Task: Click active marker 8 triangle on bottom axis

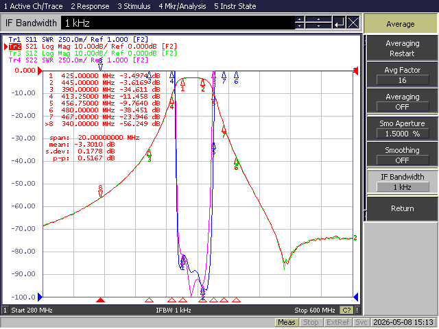Action: point(101,300)
